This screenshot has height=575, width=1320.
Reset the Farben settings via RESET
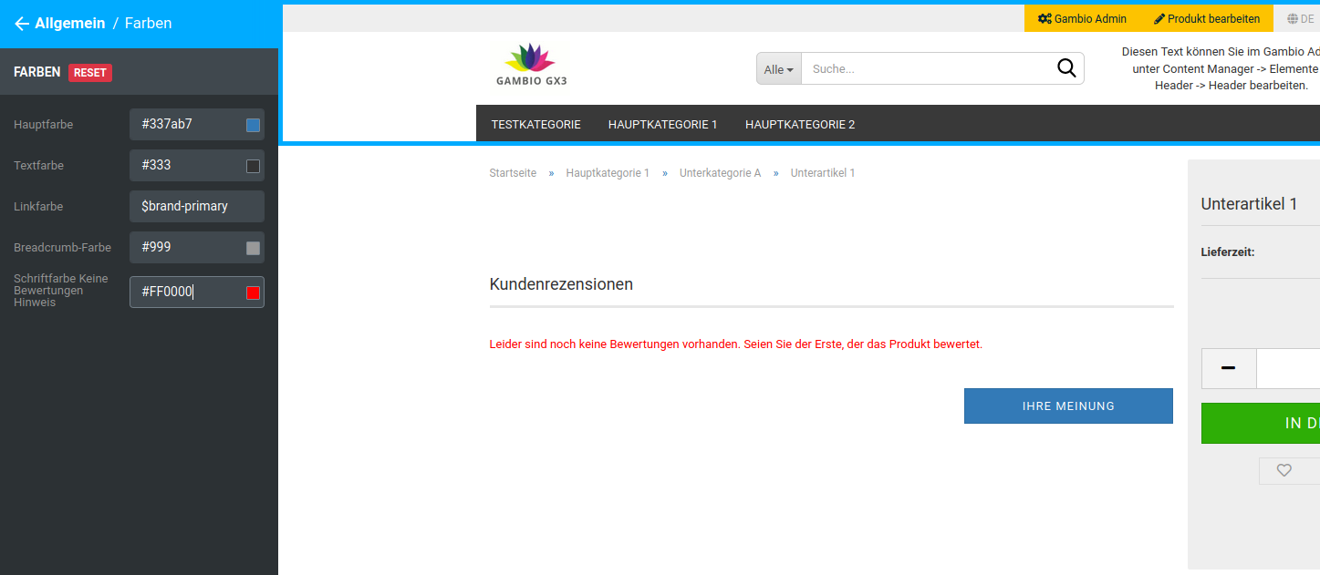pyautogui.click(x=90, y=72)
